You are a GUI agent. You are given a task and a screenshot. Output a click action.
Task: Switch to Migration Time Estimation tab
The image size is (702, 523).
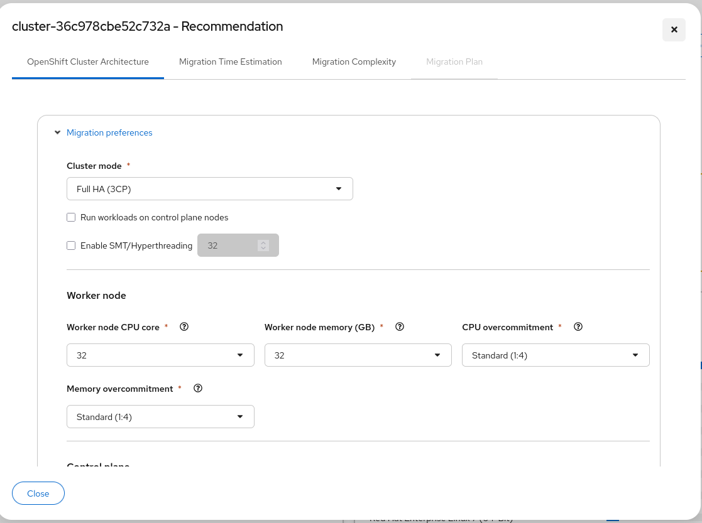(231, 62)
